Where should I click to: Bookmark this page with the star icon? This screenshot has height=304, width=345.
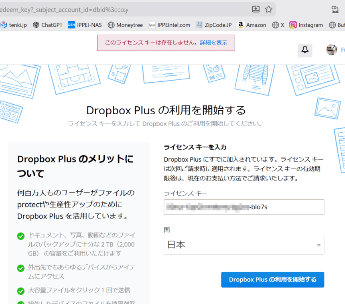268,9
